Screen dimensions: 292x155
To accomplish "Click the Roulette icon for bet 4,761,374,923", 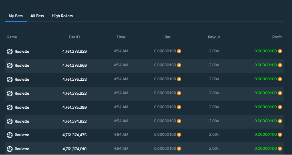I will coord(10,121).
